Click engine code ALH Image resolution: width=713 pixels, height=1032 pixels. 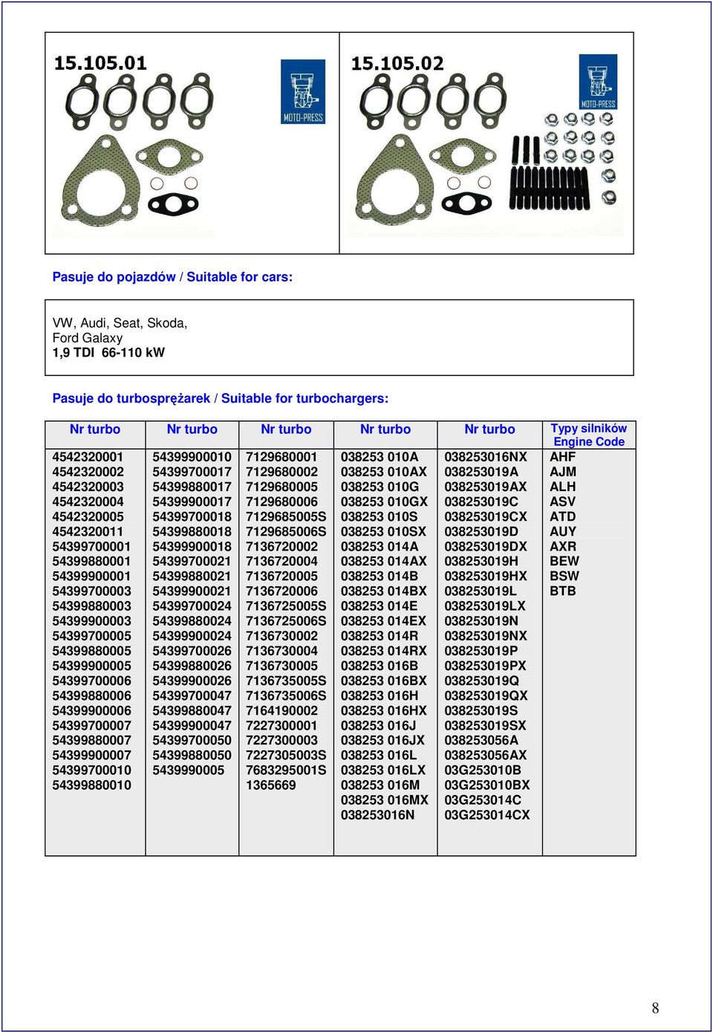pos(562,487)
